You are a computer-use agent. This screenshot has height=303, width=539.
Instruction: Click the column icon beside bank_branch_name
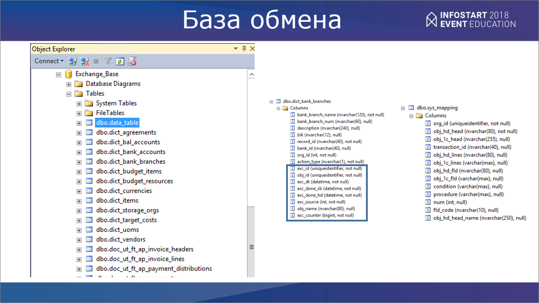(293, 115)
